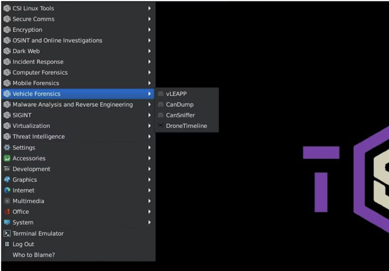Screen dimensions: 389x271
Task: Select Malware Analysis and Reverse Engineering
Action: [x=78, y=105]
